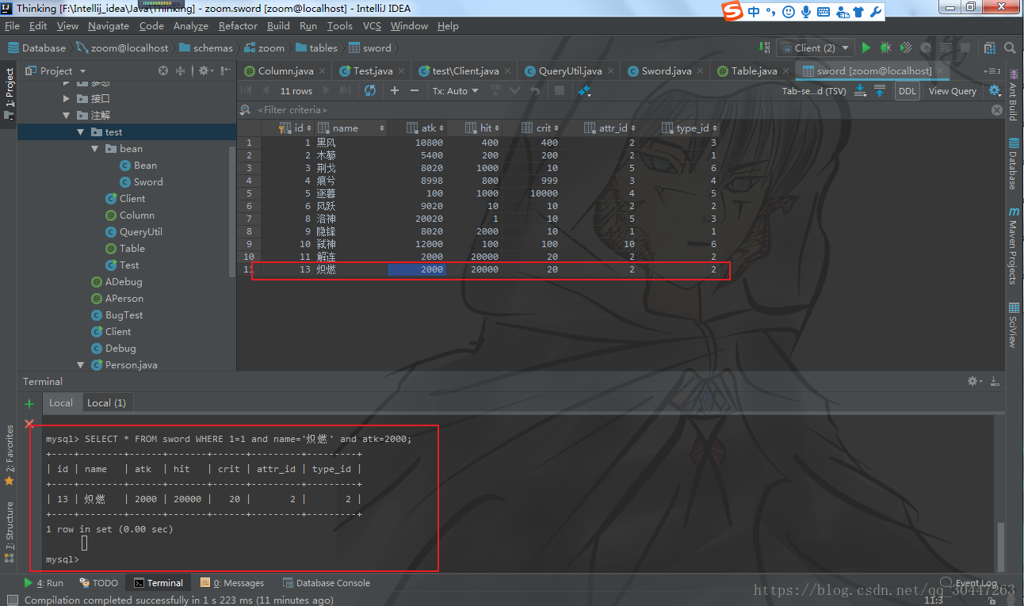Run the Client configuration

pyautogui.click(x=866, y=48)
